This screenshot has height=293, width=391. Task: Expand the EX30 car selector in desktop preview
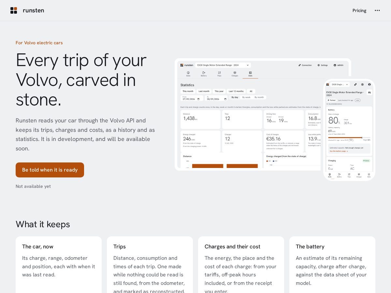[223, 65]
